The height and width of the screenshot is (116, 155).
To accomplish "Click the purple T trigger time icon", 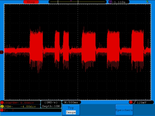I will point(110,2).
